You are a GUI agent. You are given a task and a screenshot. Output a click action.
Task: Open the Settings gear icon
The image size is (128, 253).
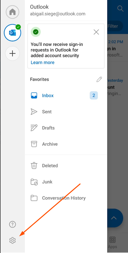12,240
